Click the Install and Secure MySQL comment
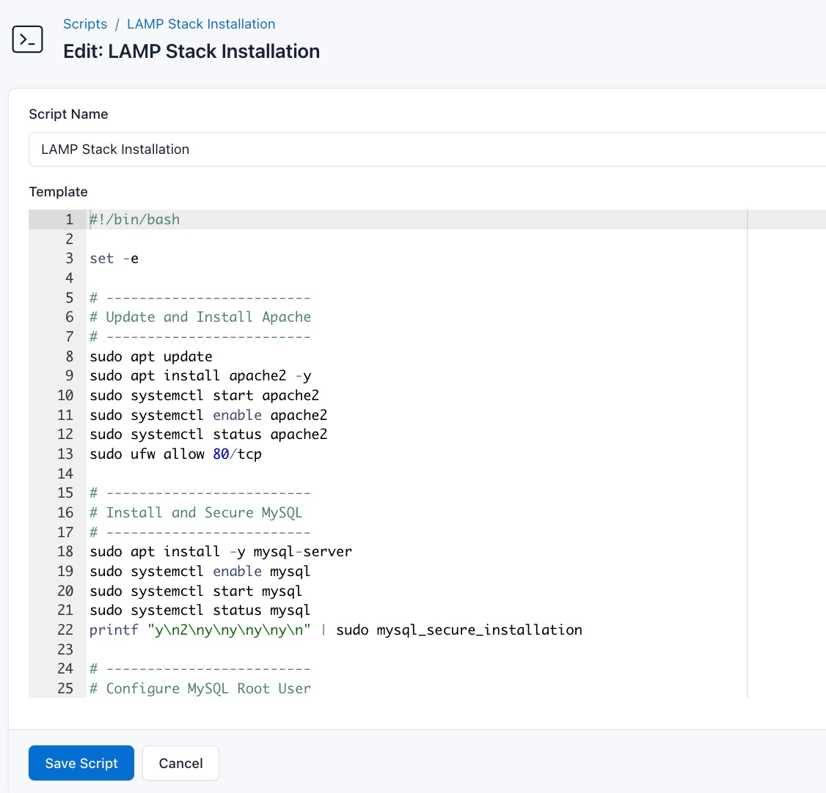 [196, 512]
